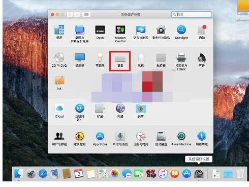Launch Safari from the Dock
Screen dimensions: 249x187
pos(43,174)
